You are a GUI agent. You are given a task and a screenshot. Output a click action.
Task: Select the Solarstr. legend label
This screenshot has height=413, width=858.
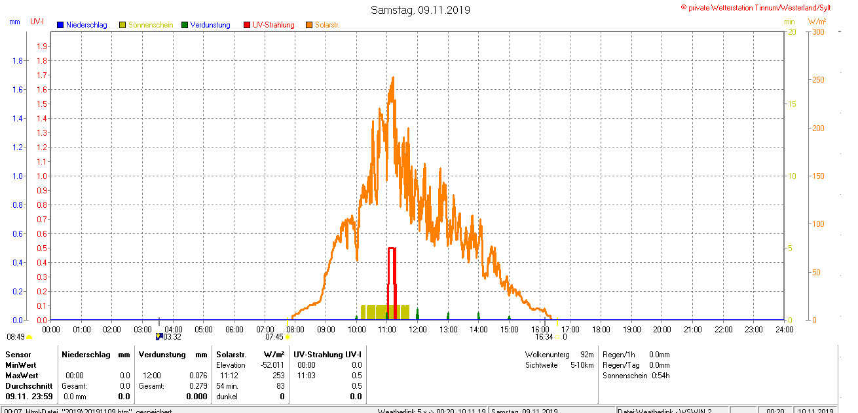point(327,25)
